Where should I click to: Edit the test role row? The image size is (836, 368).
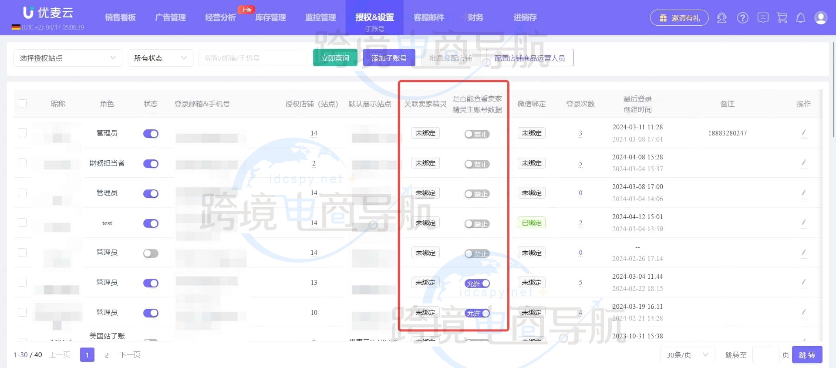803,223
